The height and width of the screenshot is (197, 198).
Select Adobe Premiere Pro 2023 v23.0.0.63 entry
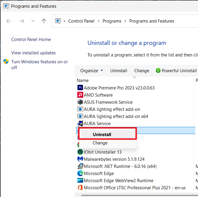click(119, 88)
